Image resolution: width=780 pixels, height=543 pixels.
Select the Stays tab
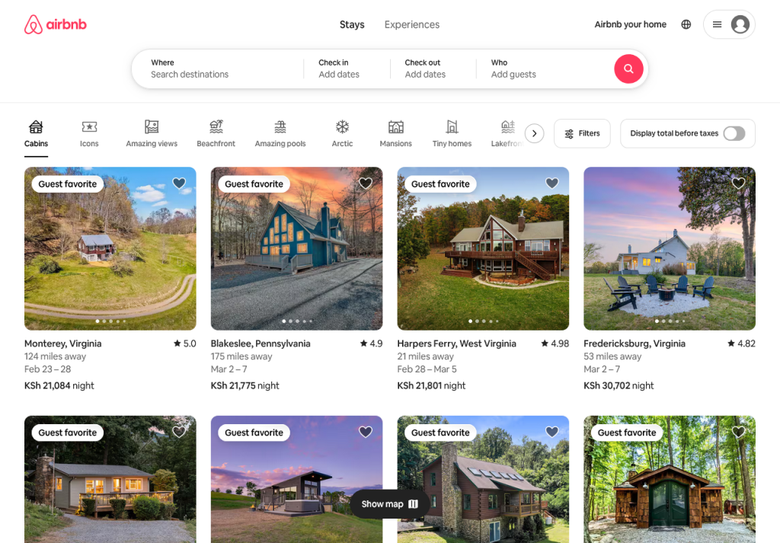coord(352,24)
